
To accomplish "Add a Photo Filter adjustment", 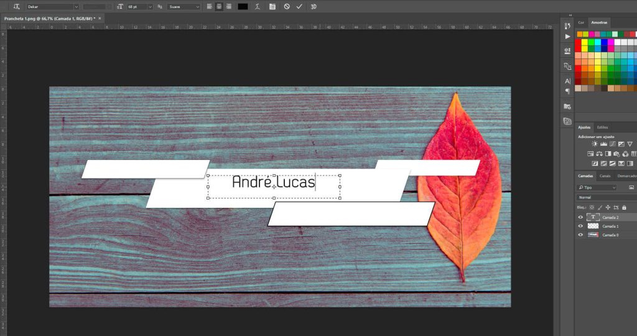I will point(616,154).
